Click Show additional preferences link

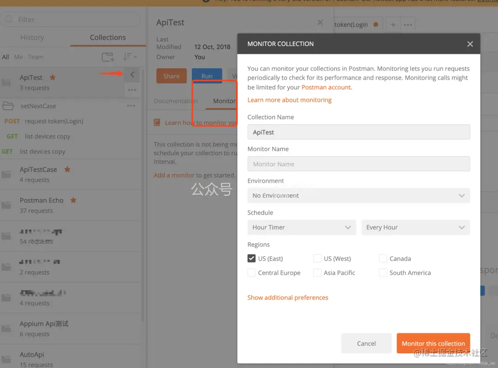point(288,298)
